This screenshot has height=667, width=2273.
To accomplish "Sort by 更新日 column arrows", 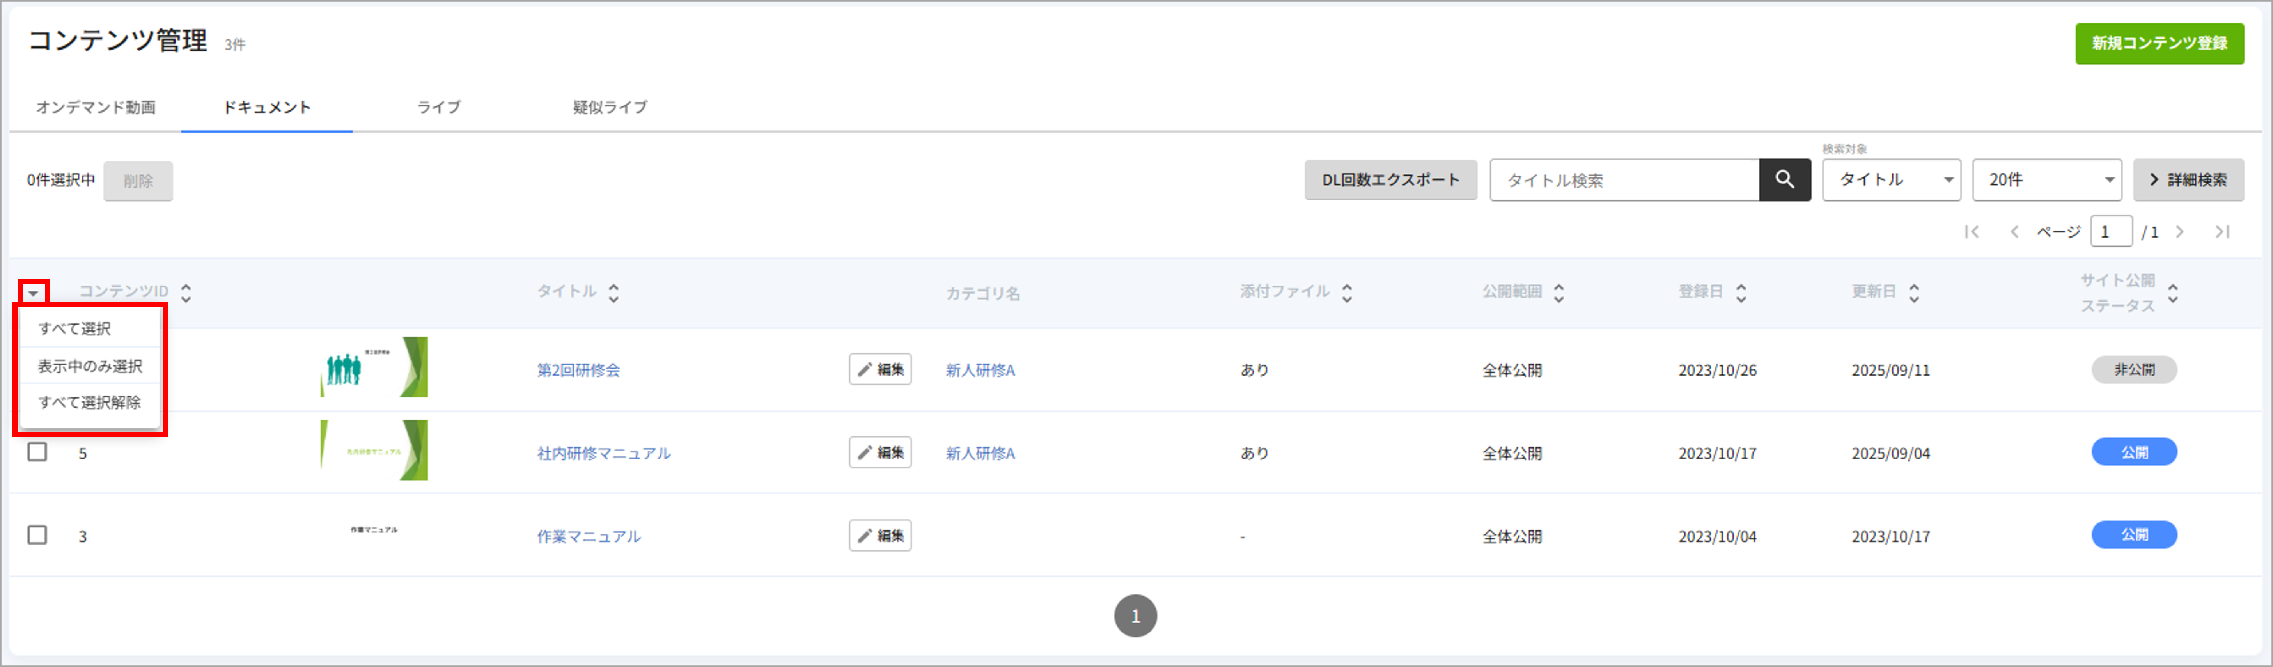I will click(x=1914, y=293).
